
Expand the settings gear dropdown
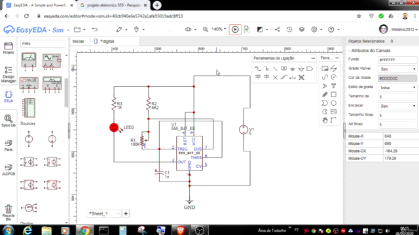click(x=321, y=29)
